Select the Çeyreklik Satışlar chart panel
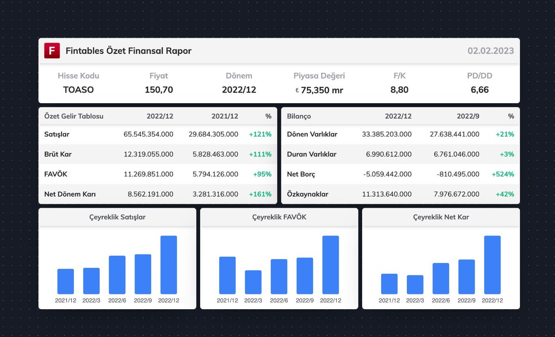The image size is (555, 337). (117, 259)
